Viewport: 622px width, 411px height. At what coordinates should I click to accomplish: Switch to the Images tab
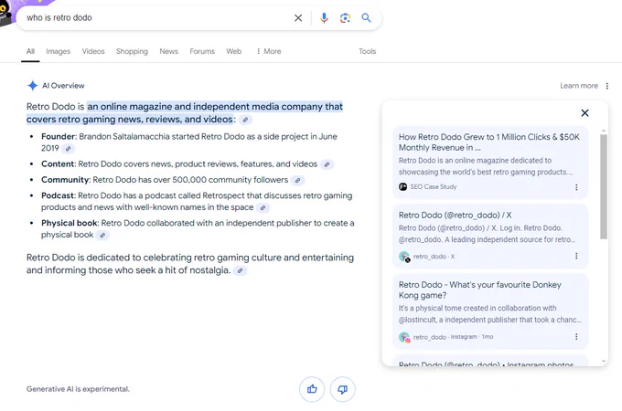(58, 51)
